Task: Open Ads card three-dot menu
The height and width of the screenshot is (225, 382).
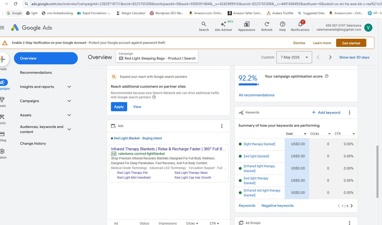Action: (x=222, y=126)
